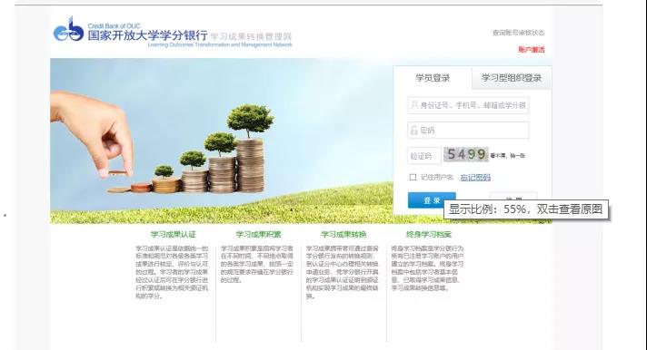647x350 pixels.
Task: Click the 学习成果转换 heading
Action: coord(343,234)
